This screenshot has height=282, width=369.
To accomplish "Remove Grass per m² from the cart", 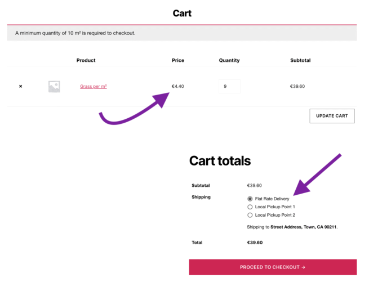I will pyautogui.click(x=21, y=87).
